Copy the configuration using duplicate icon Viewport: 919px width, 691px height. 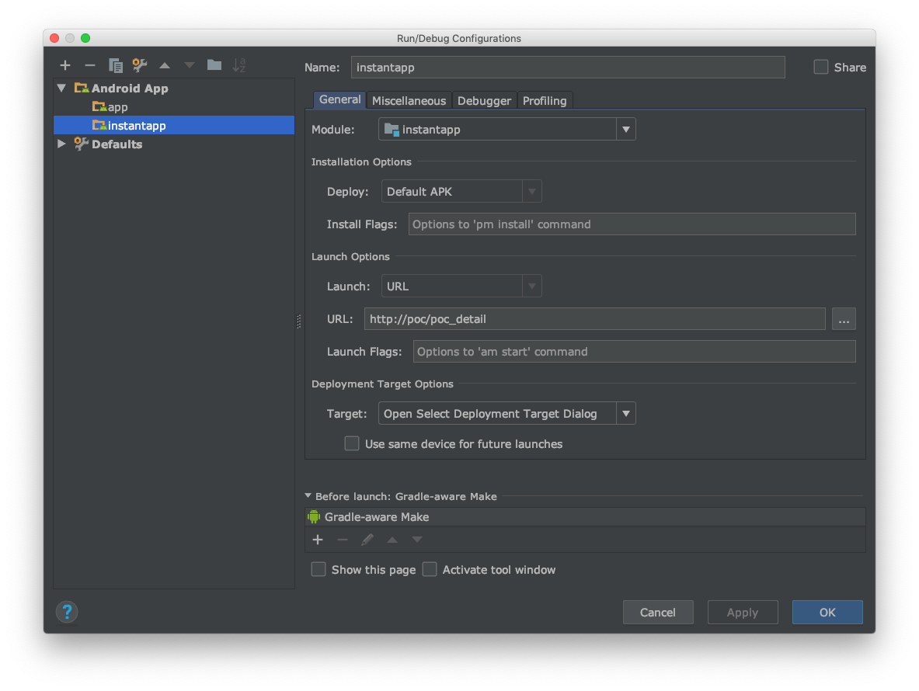click(x=115, y=65)
